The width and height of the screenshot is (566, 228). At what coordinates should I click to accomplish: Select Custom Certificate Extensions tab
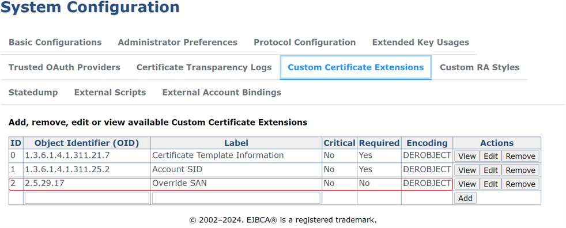(356, 67)
